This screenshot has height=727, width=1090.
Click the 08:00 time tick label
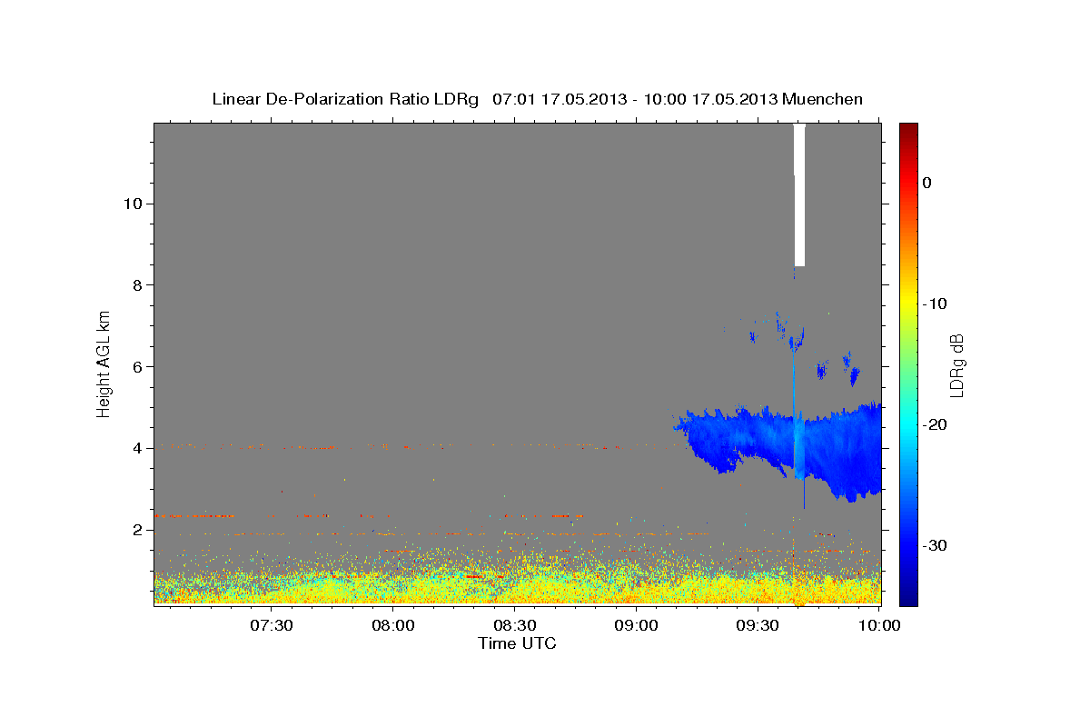[392, 625]
